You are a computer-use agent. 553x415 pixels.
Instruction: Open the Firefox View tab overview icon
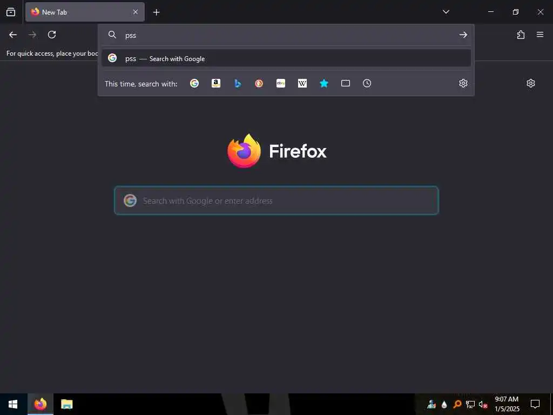[11, 12]
